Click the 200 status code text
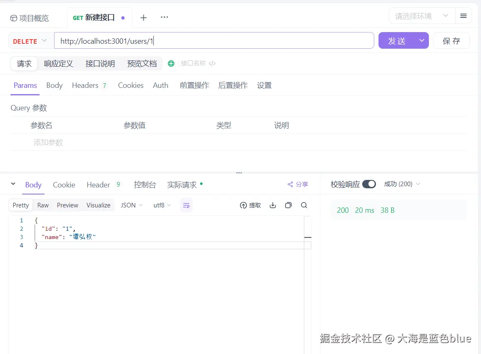481x354 pixels. (343, 210)
